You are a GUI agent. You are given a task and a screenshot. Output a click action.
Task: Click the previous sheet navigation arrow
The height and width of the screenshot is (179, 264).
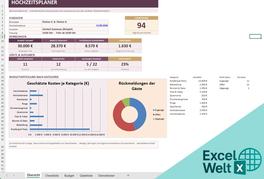point(7,175)
